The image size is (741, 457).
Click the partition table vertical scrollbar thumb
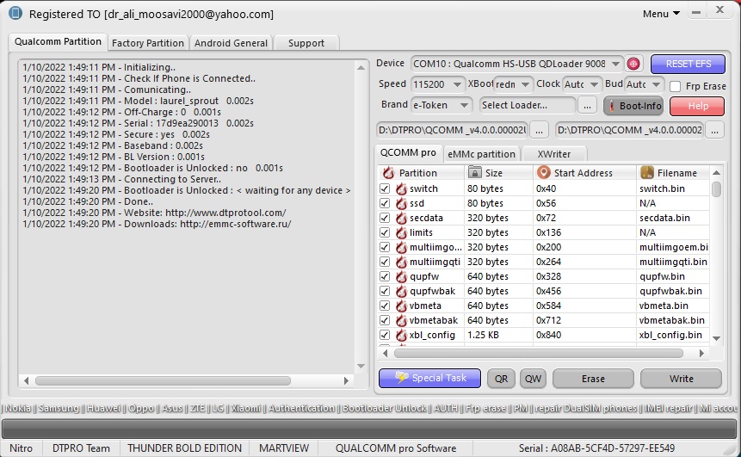[716, 189]
